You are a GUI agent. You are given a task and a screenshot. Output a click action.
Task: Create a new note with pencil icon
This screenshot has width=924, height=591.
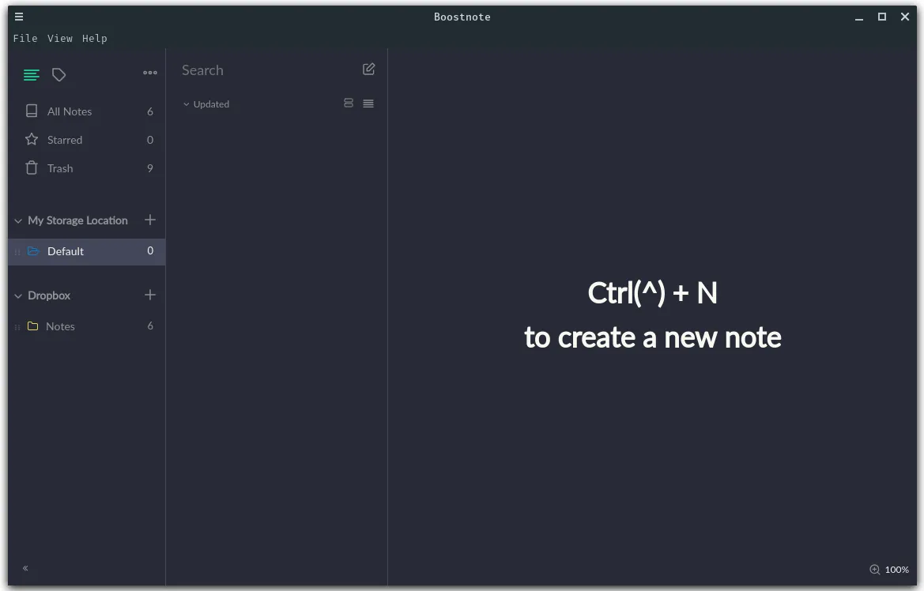pos(369,70)
